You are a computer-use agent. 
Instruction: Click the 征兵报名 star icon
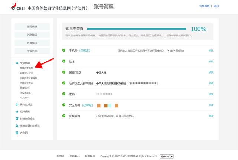[x=17, y=112]
